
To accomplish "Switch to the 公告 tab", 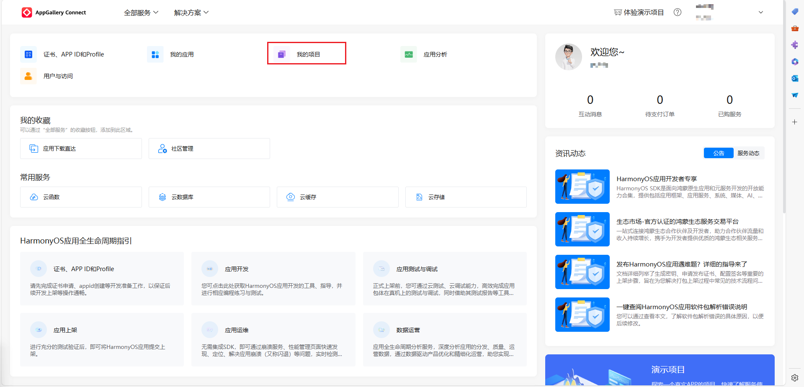I will 719,153.
